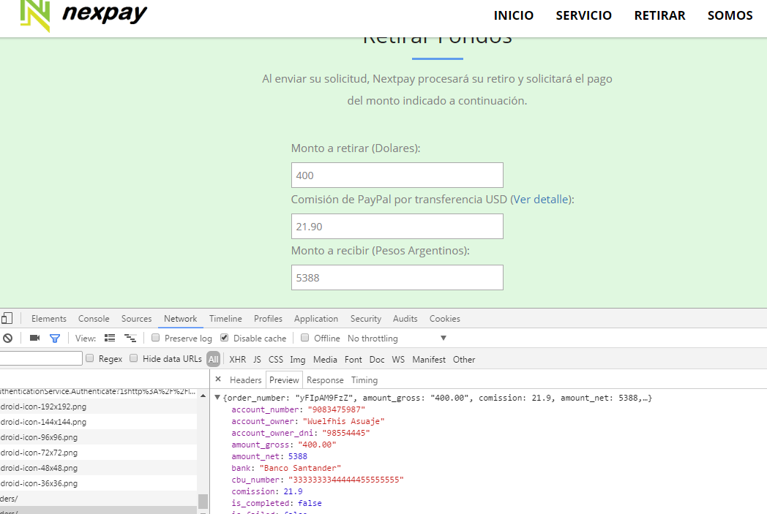Toggle the overview waterfall view icon

(x=130, y=338)
